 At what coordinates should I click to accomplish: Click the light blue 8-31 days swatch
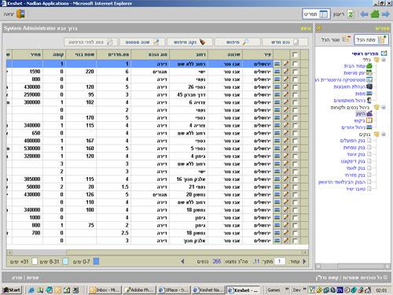coord(65,261)
